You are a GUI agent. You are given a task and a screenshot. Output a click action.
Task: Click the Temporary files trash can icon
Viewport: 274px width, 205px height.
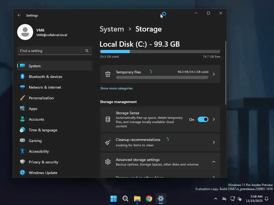tap(108, 74)
